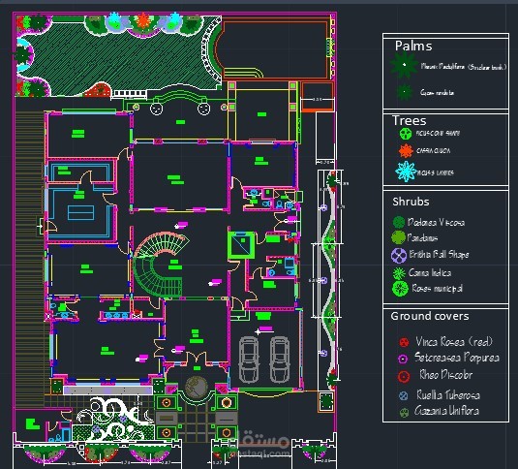Click the wavy planting strip east of the house
Viewport: 518px width, 469px height.
click(330, 281)
